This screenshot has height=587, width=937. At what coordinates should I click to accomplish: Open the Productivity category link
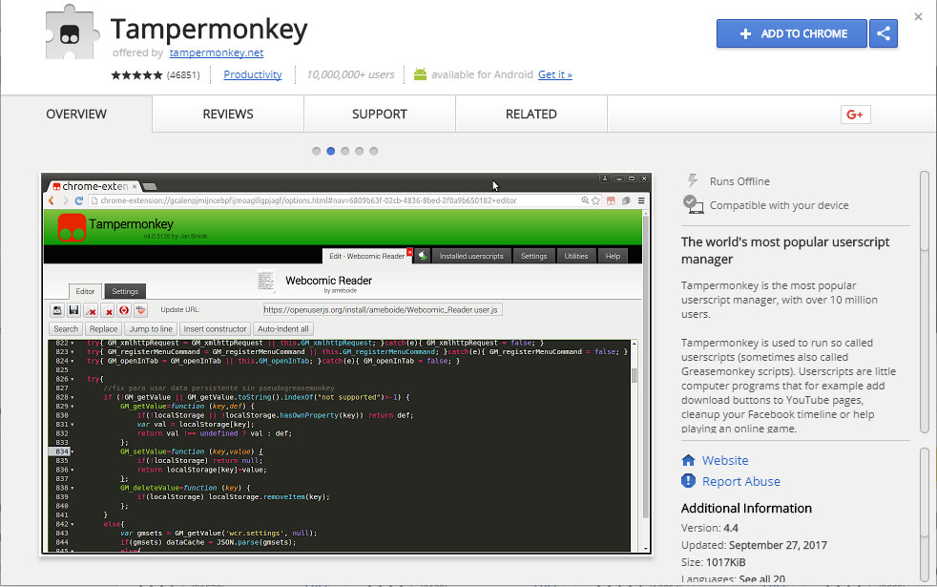[252, 74]
